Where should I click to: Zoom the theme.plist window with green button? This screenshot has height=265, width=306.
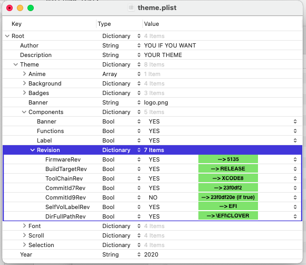(x=31, y=8)
